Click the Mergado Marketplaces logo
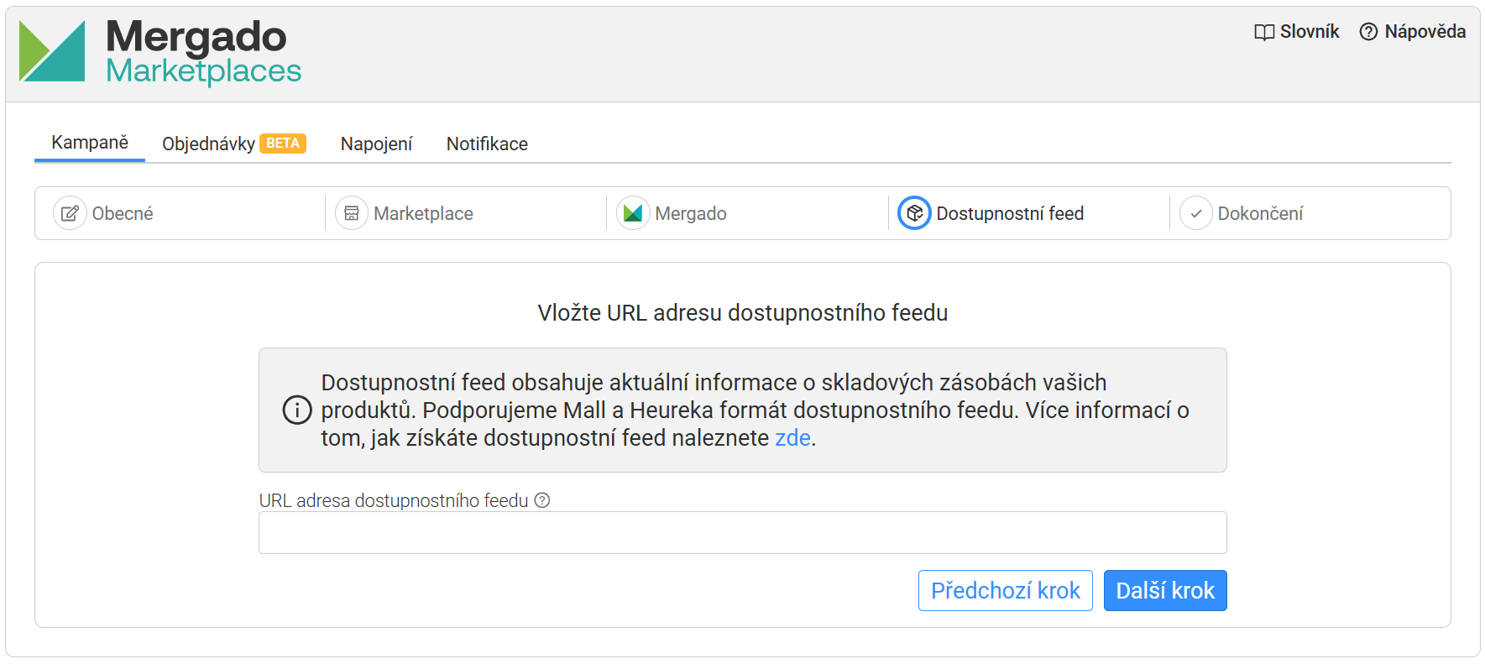 click(159, 52)
